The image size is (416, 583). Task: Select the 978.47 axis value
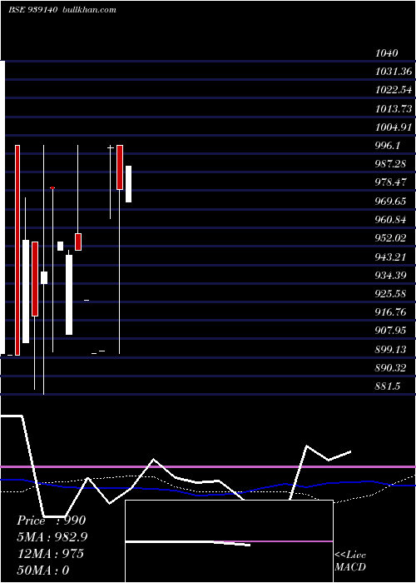pos(390,182)
